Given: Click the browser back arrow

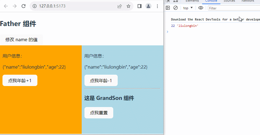Looking at the screenshot, I should (6, 6).
